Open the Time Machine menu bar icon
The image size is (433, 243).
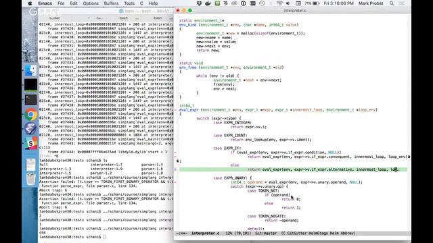point(262,3)
